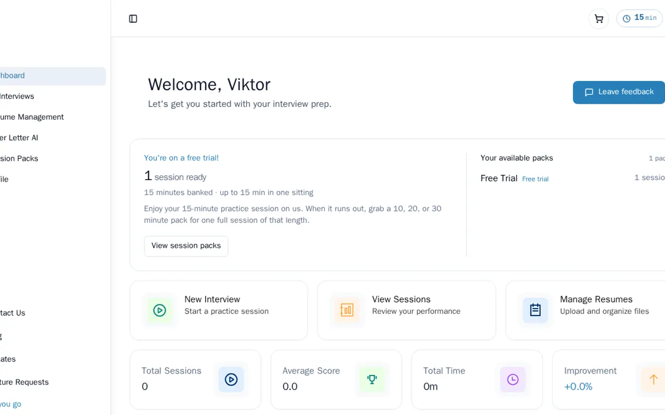Click the Free trial tag

point(535,179)
